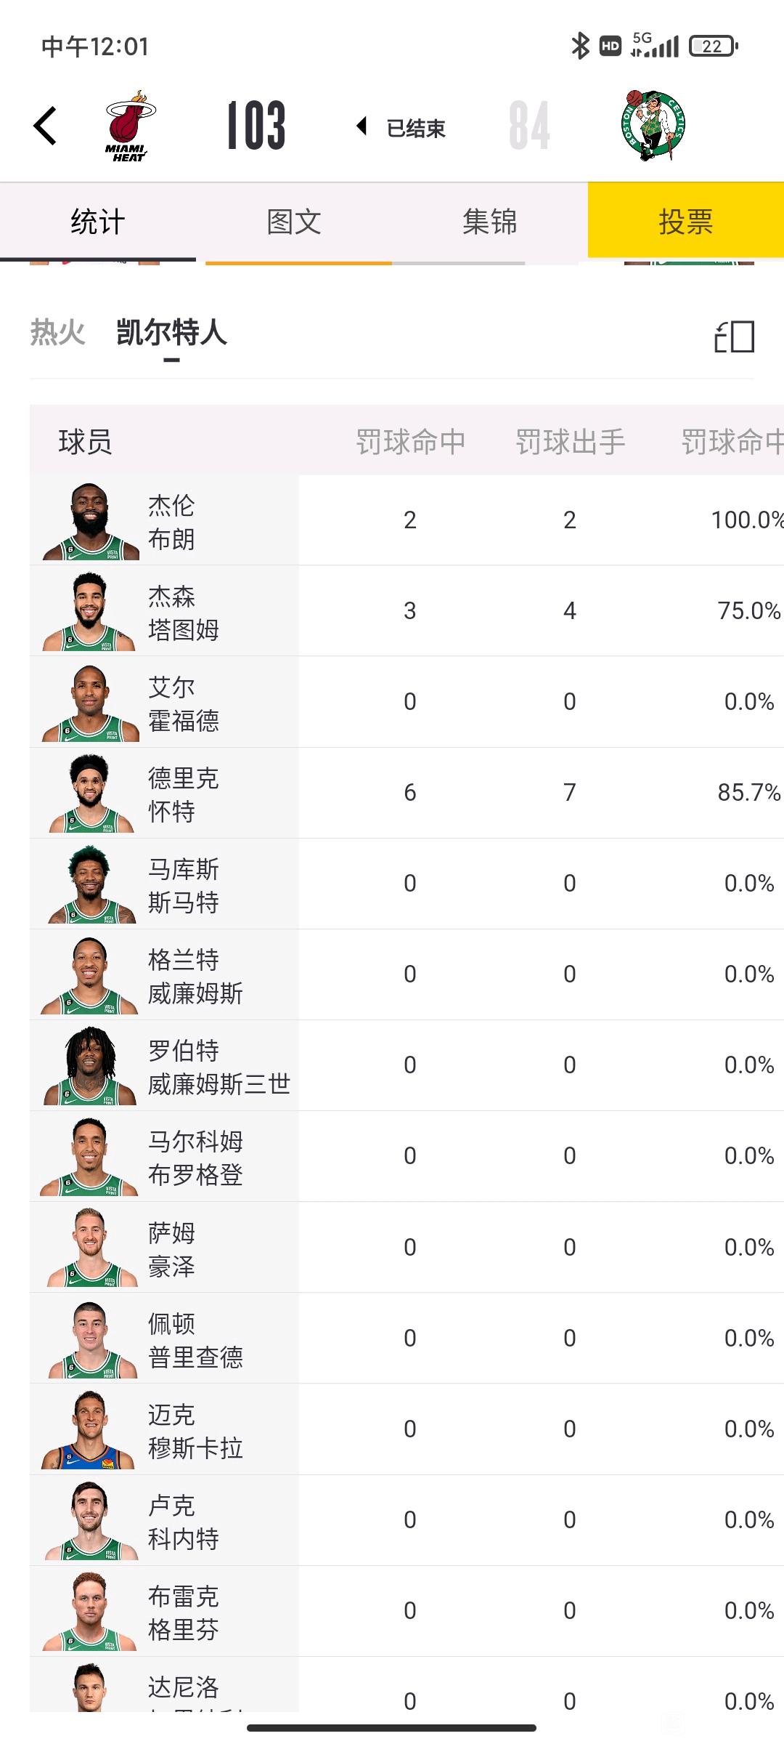Tap the rotate screen icon

(x=734, y=337)
